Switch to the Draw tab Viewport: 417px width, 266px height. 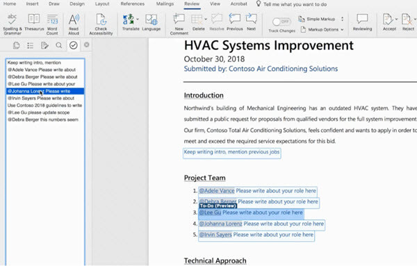pyautogui.click(x=54, y=3)
